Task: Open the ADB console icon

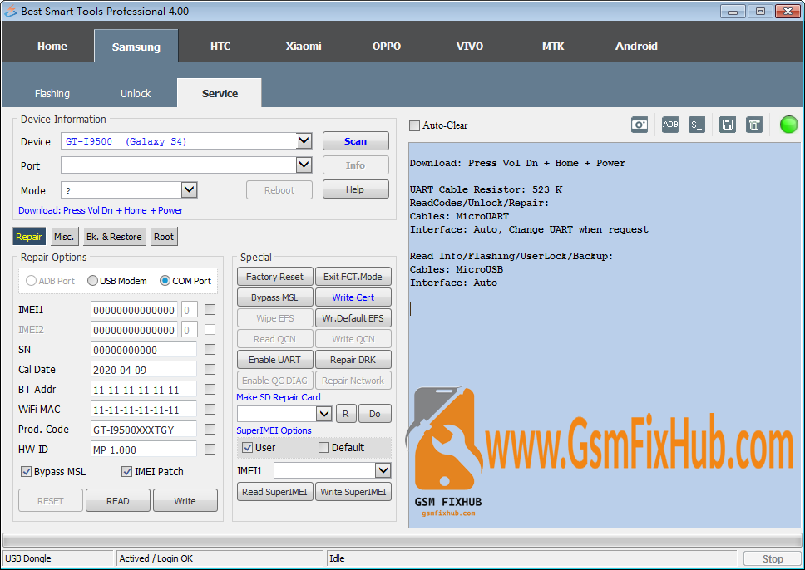Action: coord(670,125)
